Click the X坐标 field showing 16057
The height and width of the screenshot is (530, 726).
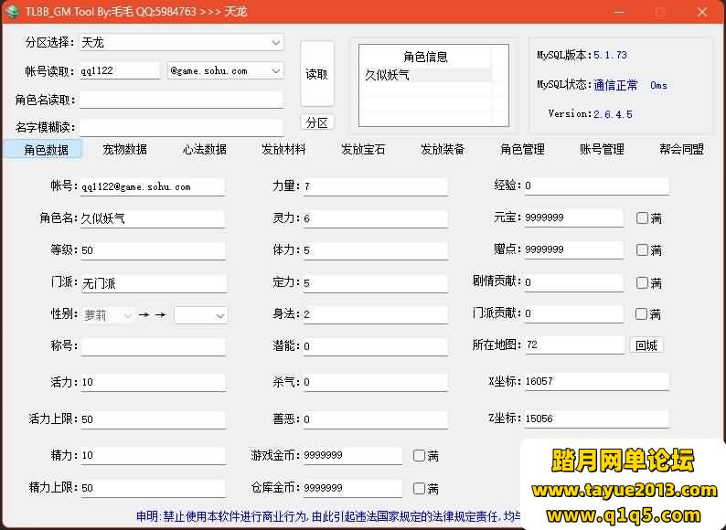click(597, 381)
